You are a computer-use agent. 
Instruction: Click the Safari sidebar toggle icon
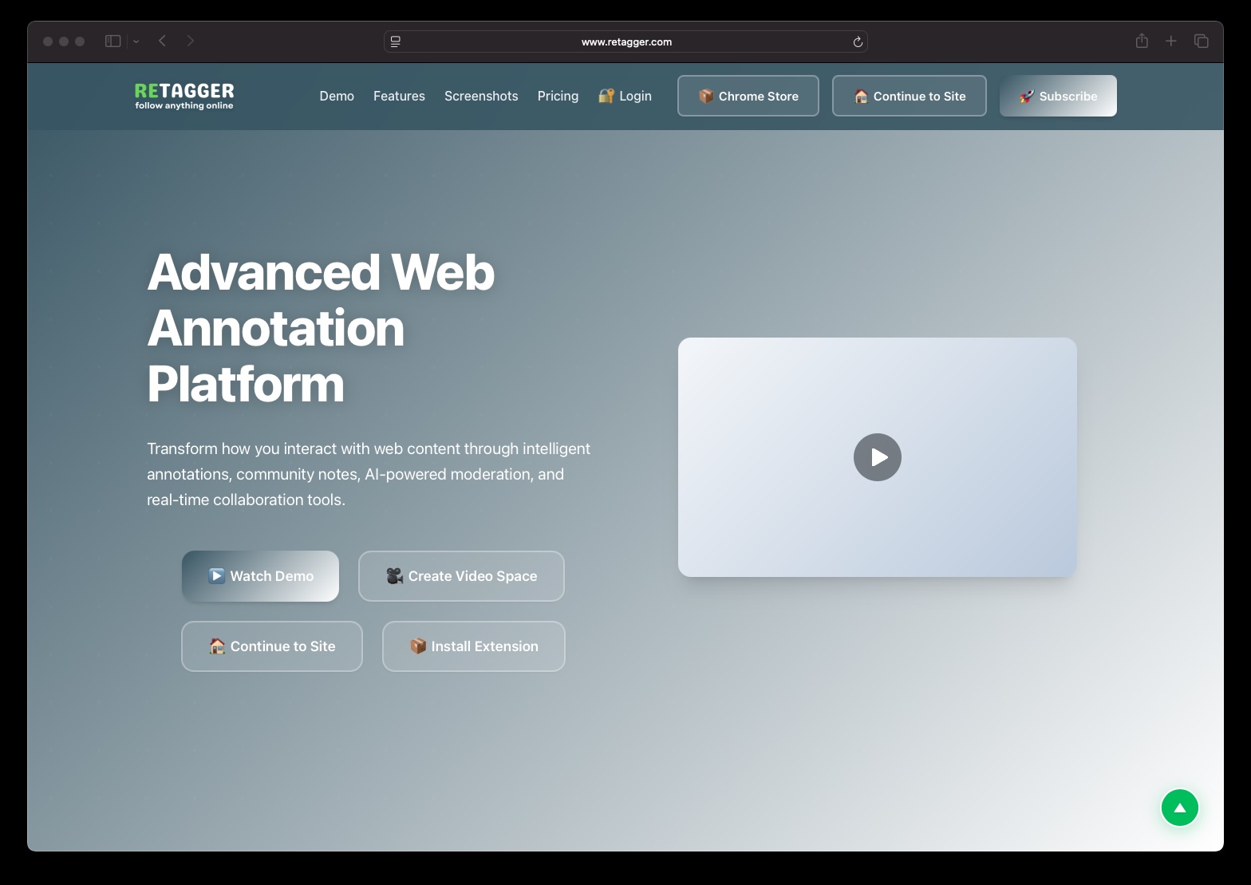[x=112, y=41]
